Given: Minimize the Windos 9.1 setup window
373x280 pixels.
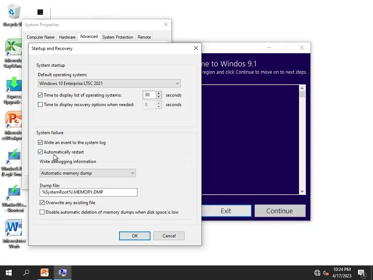Looking at the screenshot, I should pos(269,48).
